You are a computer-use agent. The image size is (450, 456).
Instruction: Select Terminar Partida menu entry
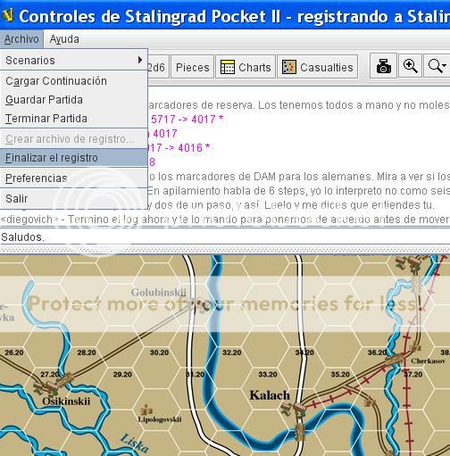point(74,119)
